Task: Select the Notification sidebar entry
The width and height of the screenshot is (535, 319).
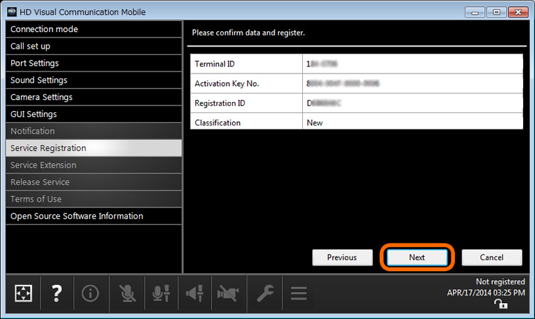Action: pos(94,131)
